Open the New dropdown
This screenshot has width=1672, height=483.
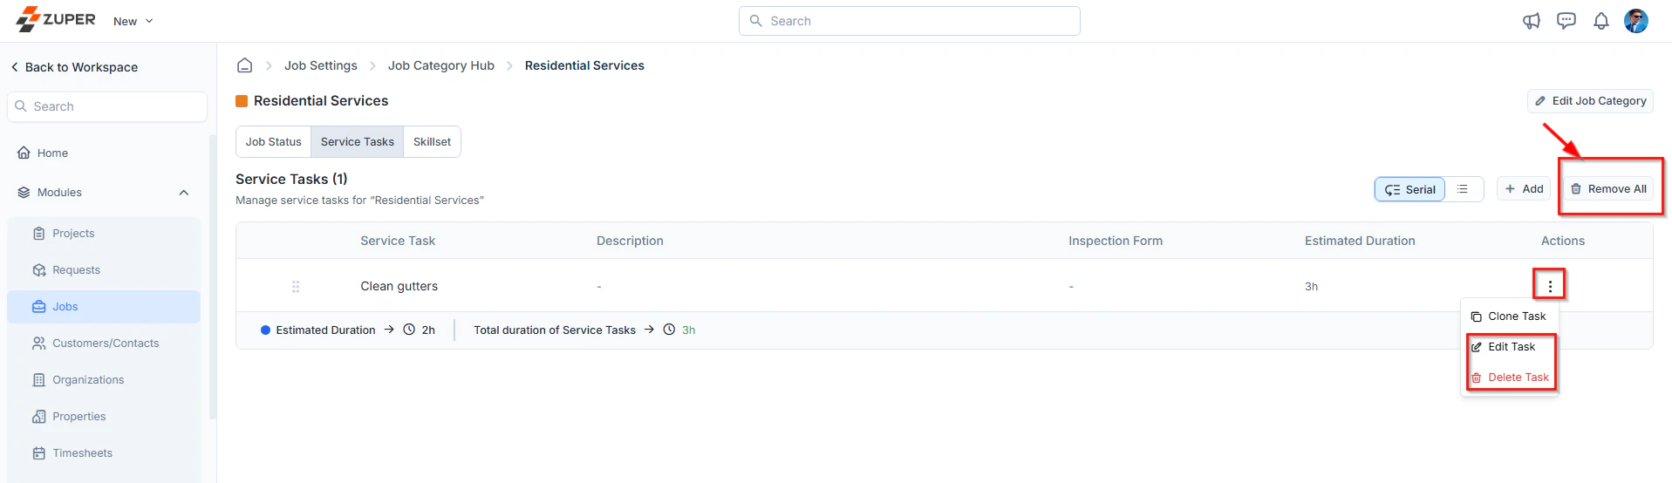[133, 21]
